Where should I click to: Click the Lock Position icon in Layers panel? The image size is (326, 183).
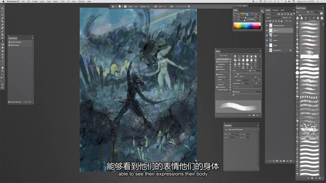pyautogui.click(x=276, y=21)
